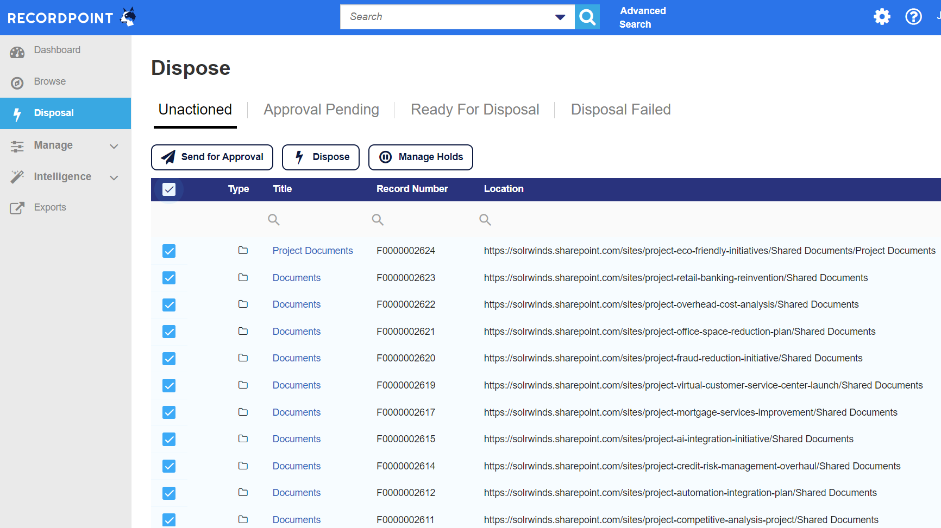The width and height of the screenshot is (941, 528).
Task: Click record number F0000002614
Action: click(406, 466)
